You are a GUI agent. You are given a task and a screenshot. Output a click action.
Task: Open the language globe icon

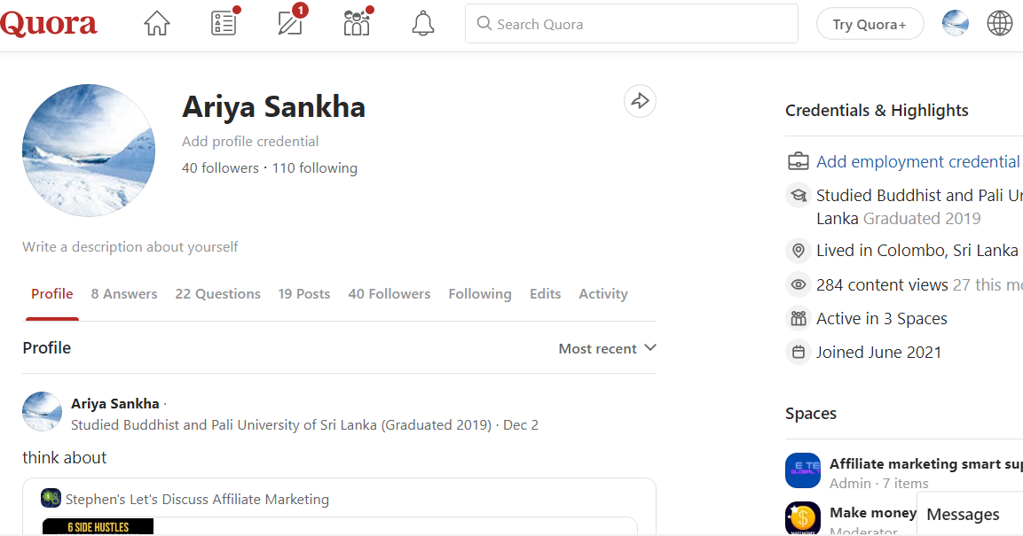tap(1000, 24)
